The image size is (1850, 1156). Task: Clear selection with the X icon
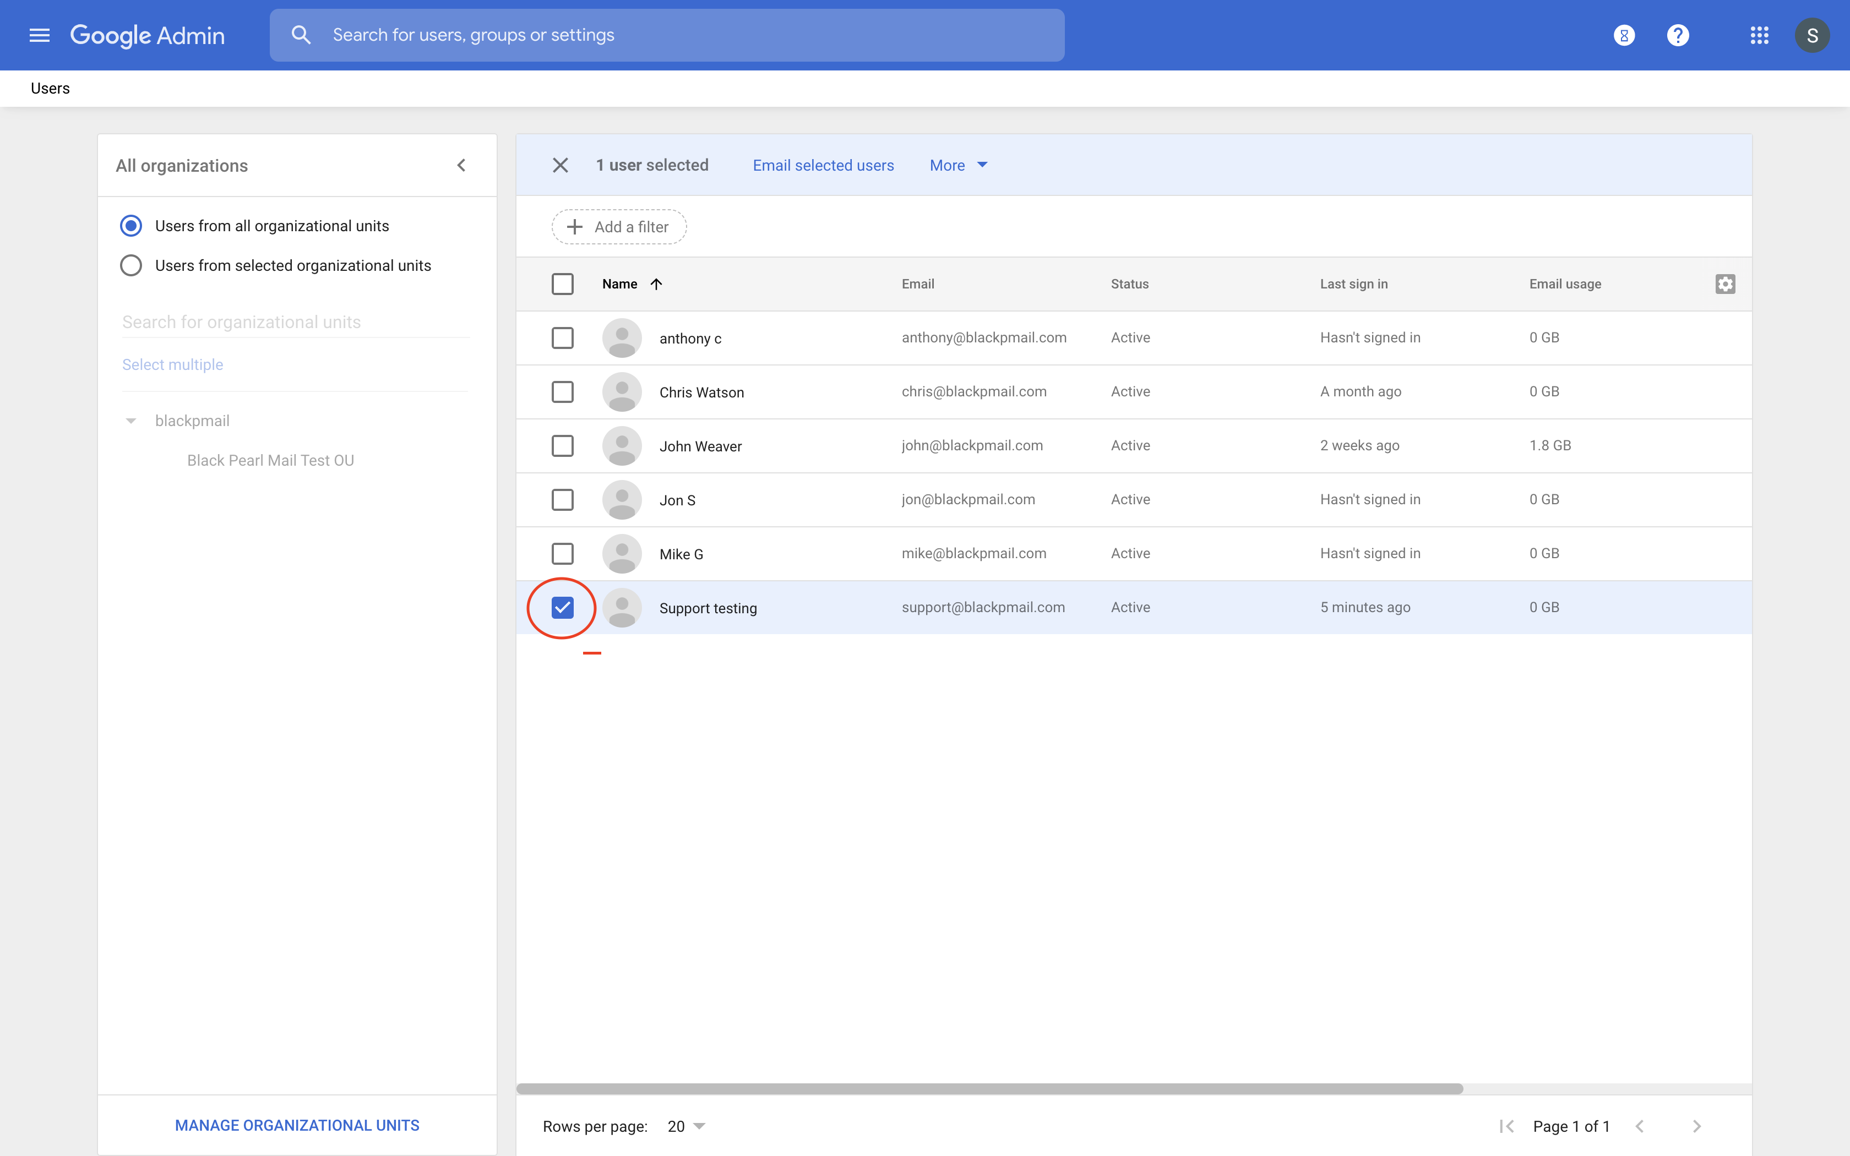pyautogui.click(x=561, y=165)
